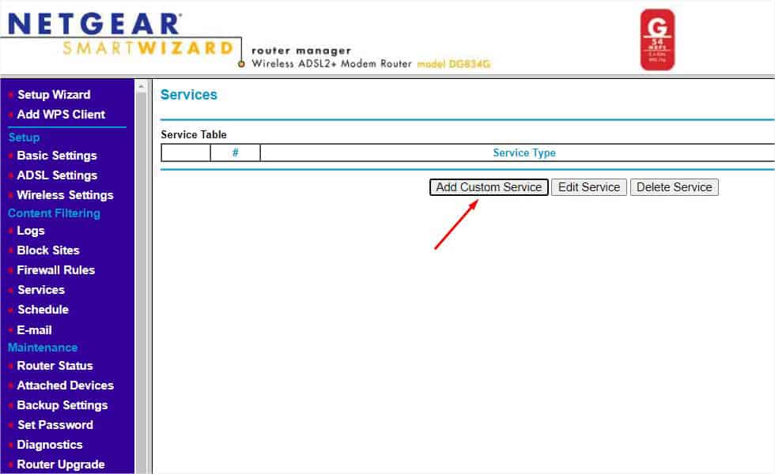The width and height of the screenshot is (775, 474).
Task: Open Firewall Rules page
Action: pos(56,270)
